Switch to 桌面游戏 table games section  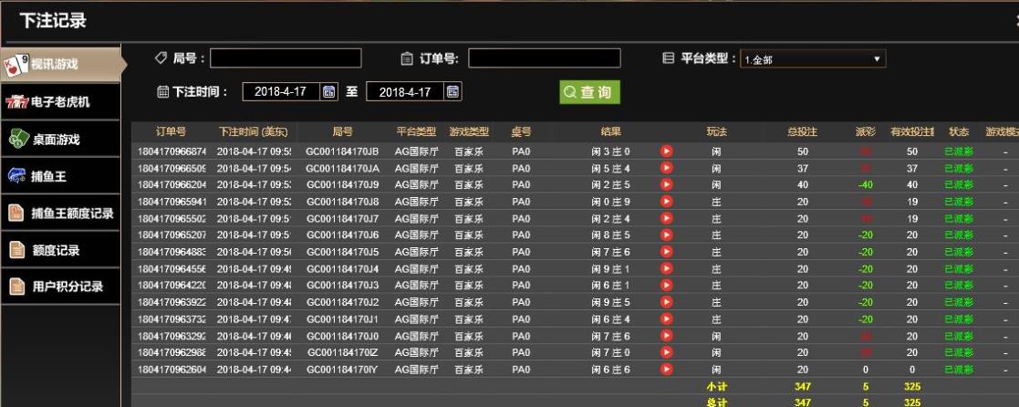point(60,140)
